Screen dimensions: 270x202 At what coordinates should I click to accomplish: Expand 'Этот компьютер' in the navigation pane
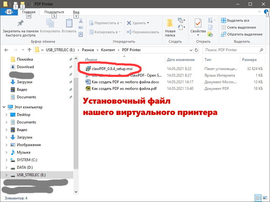[x=3, y=106]
